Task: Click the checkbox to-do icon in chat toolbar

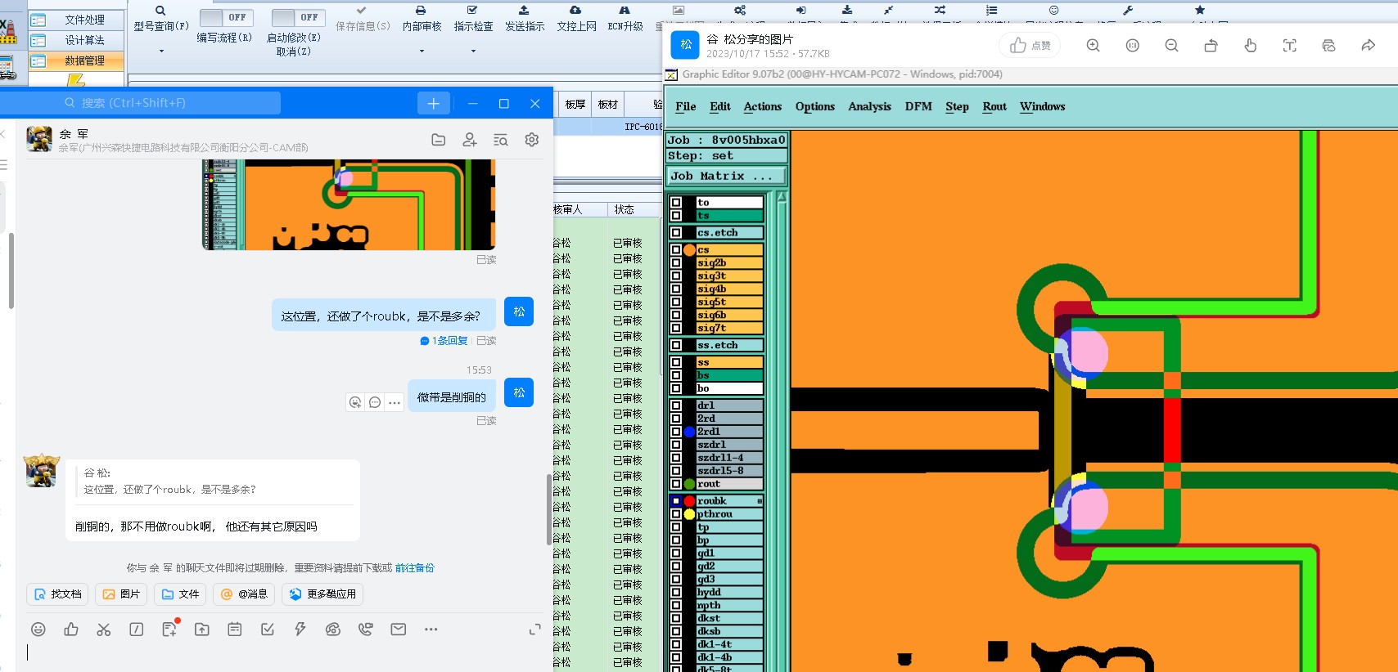Action: 268,629
